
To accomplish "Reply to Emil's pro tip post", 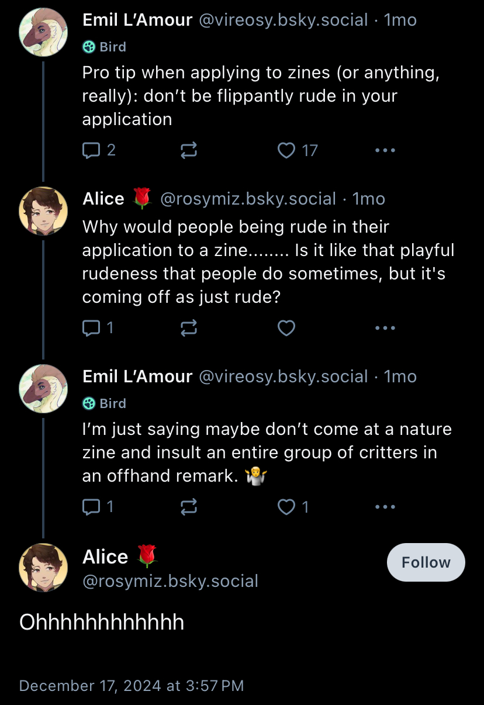I will click(99, 150).
